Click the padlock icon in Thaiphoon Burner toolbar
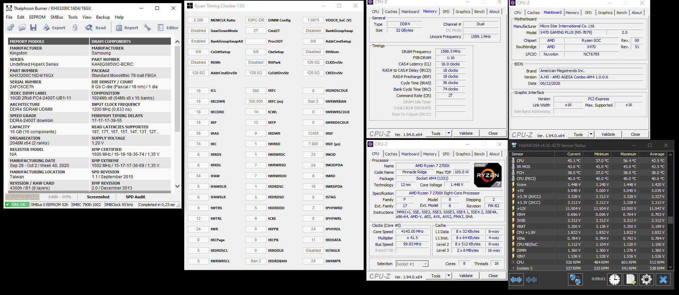Screen dimensions: 679x295 tap(75, 27)
